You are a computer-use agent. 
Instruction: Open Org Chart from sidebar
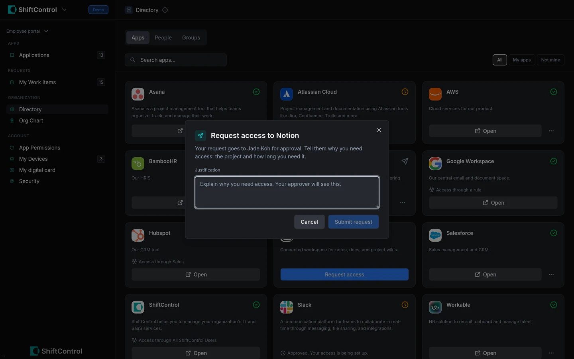point(57,120)
